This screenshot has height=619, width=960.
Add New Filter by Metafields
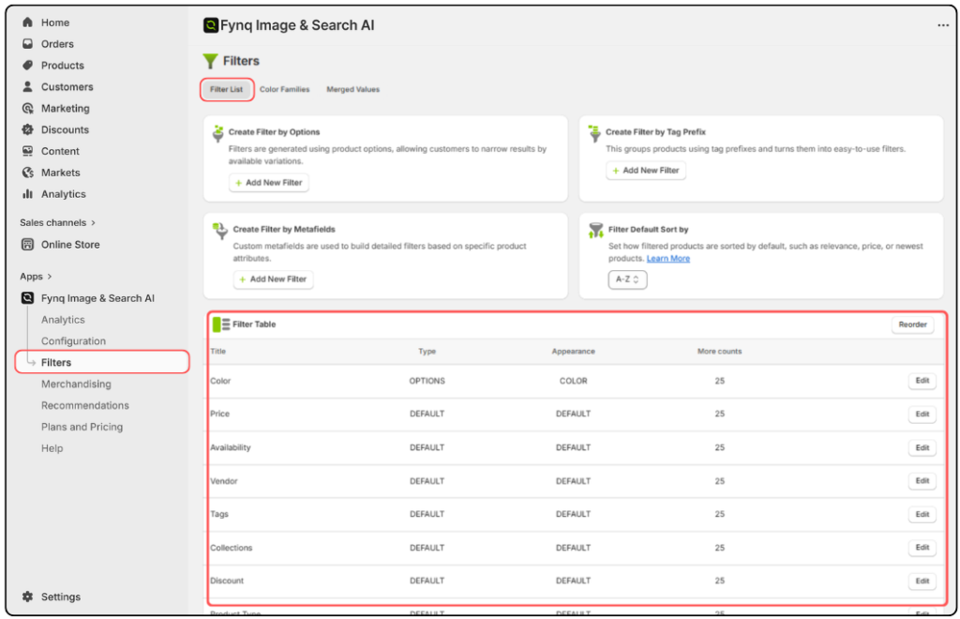(273, 279)
